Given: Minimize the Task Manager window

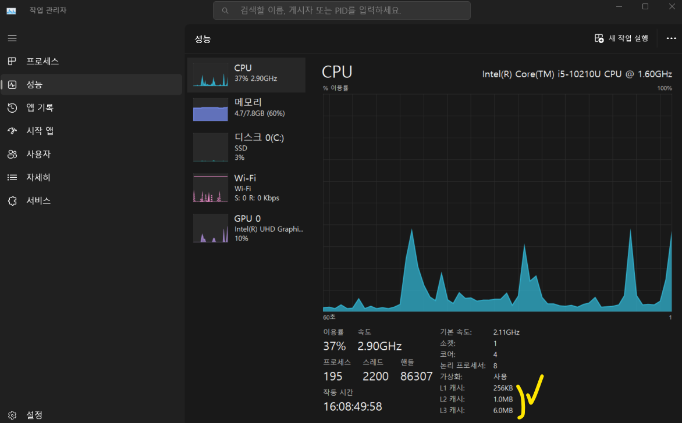Looking at the screenshot, I should click(x=619, y=6).
